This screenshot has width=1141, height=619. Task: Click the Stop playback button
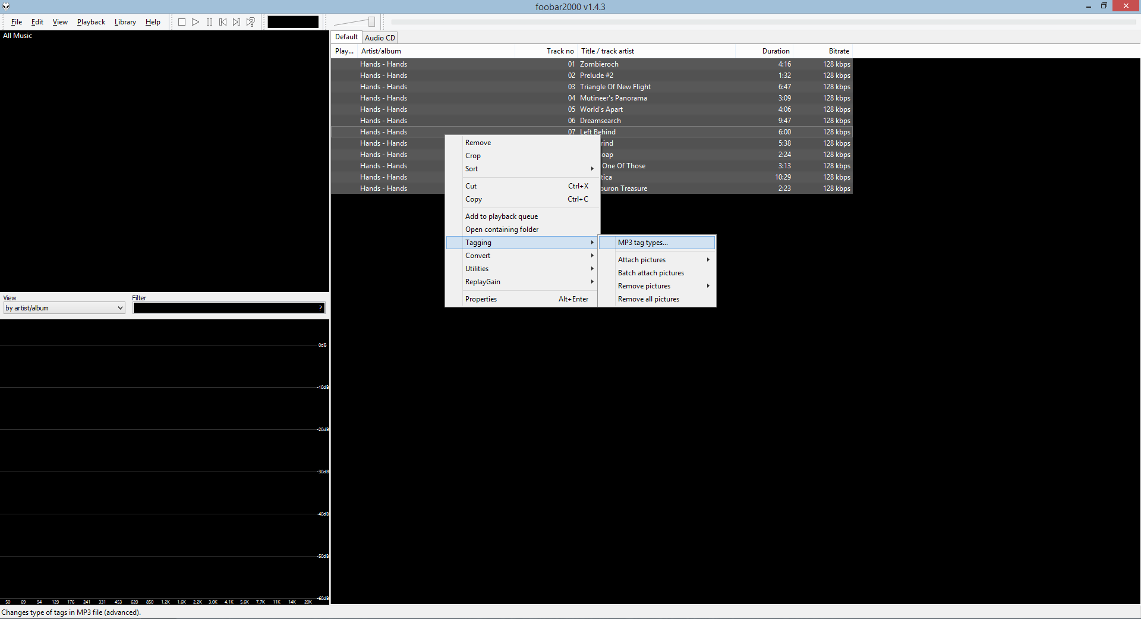(x=182, y=22)
